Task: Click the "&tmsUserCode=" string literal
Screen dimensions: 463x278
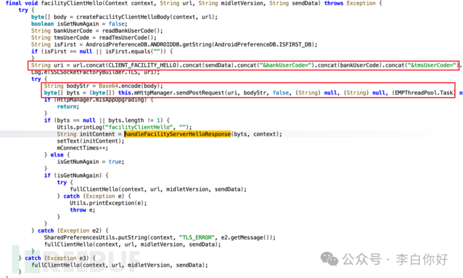Action: (x=431, y=65)
